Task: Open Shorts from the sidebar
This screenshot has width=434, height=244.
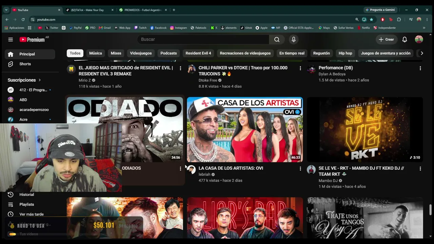Action: 30,64
